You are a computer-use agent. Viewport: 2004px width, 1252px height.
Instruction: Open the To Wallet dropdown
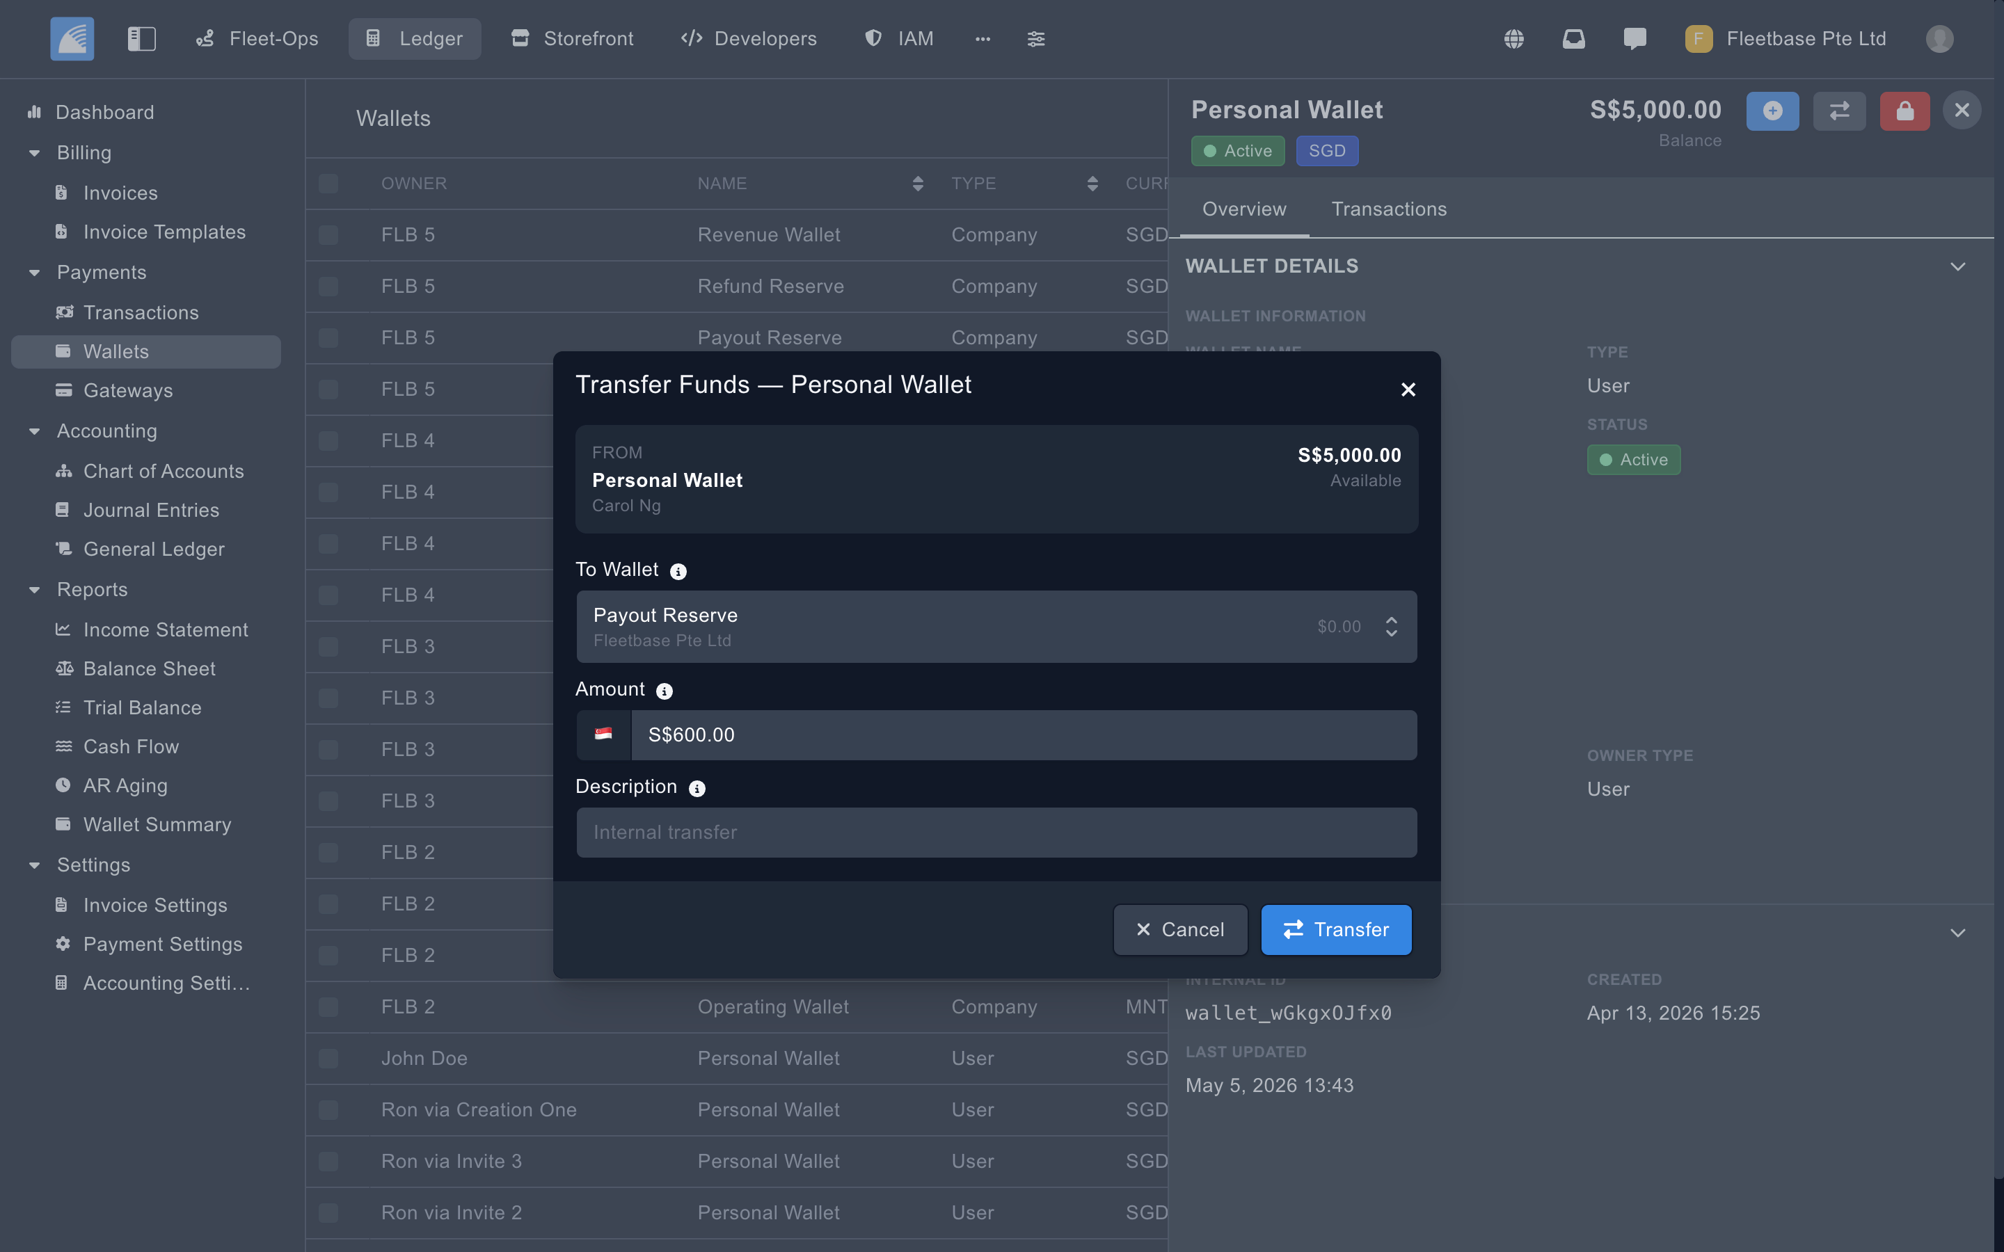point(996,627)
